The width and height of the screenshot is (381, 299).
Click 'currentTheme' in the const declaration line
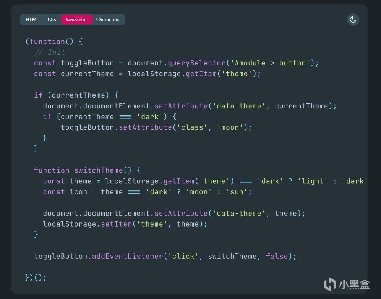87,74
